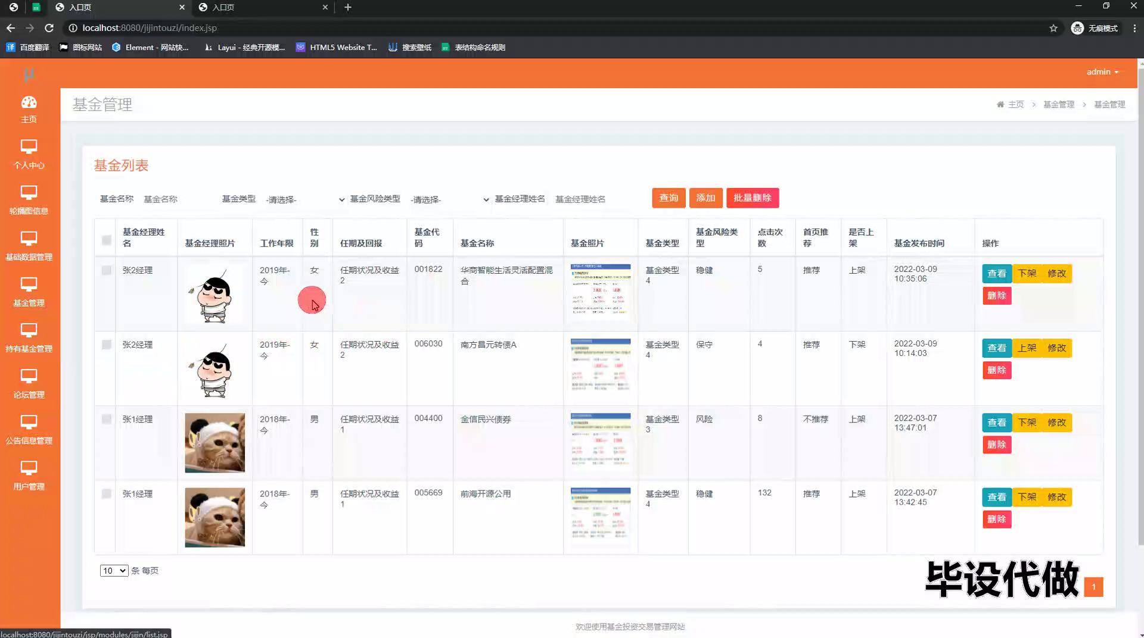Click 修改 for fund 006030

point(1057,348)
